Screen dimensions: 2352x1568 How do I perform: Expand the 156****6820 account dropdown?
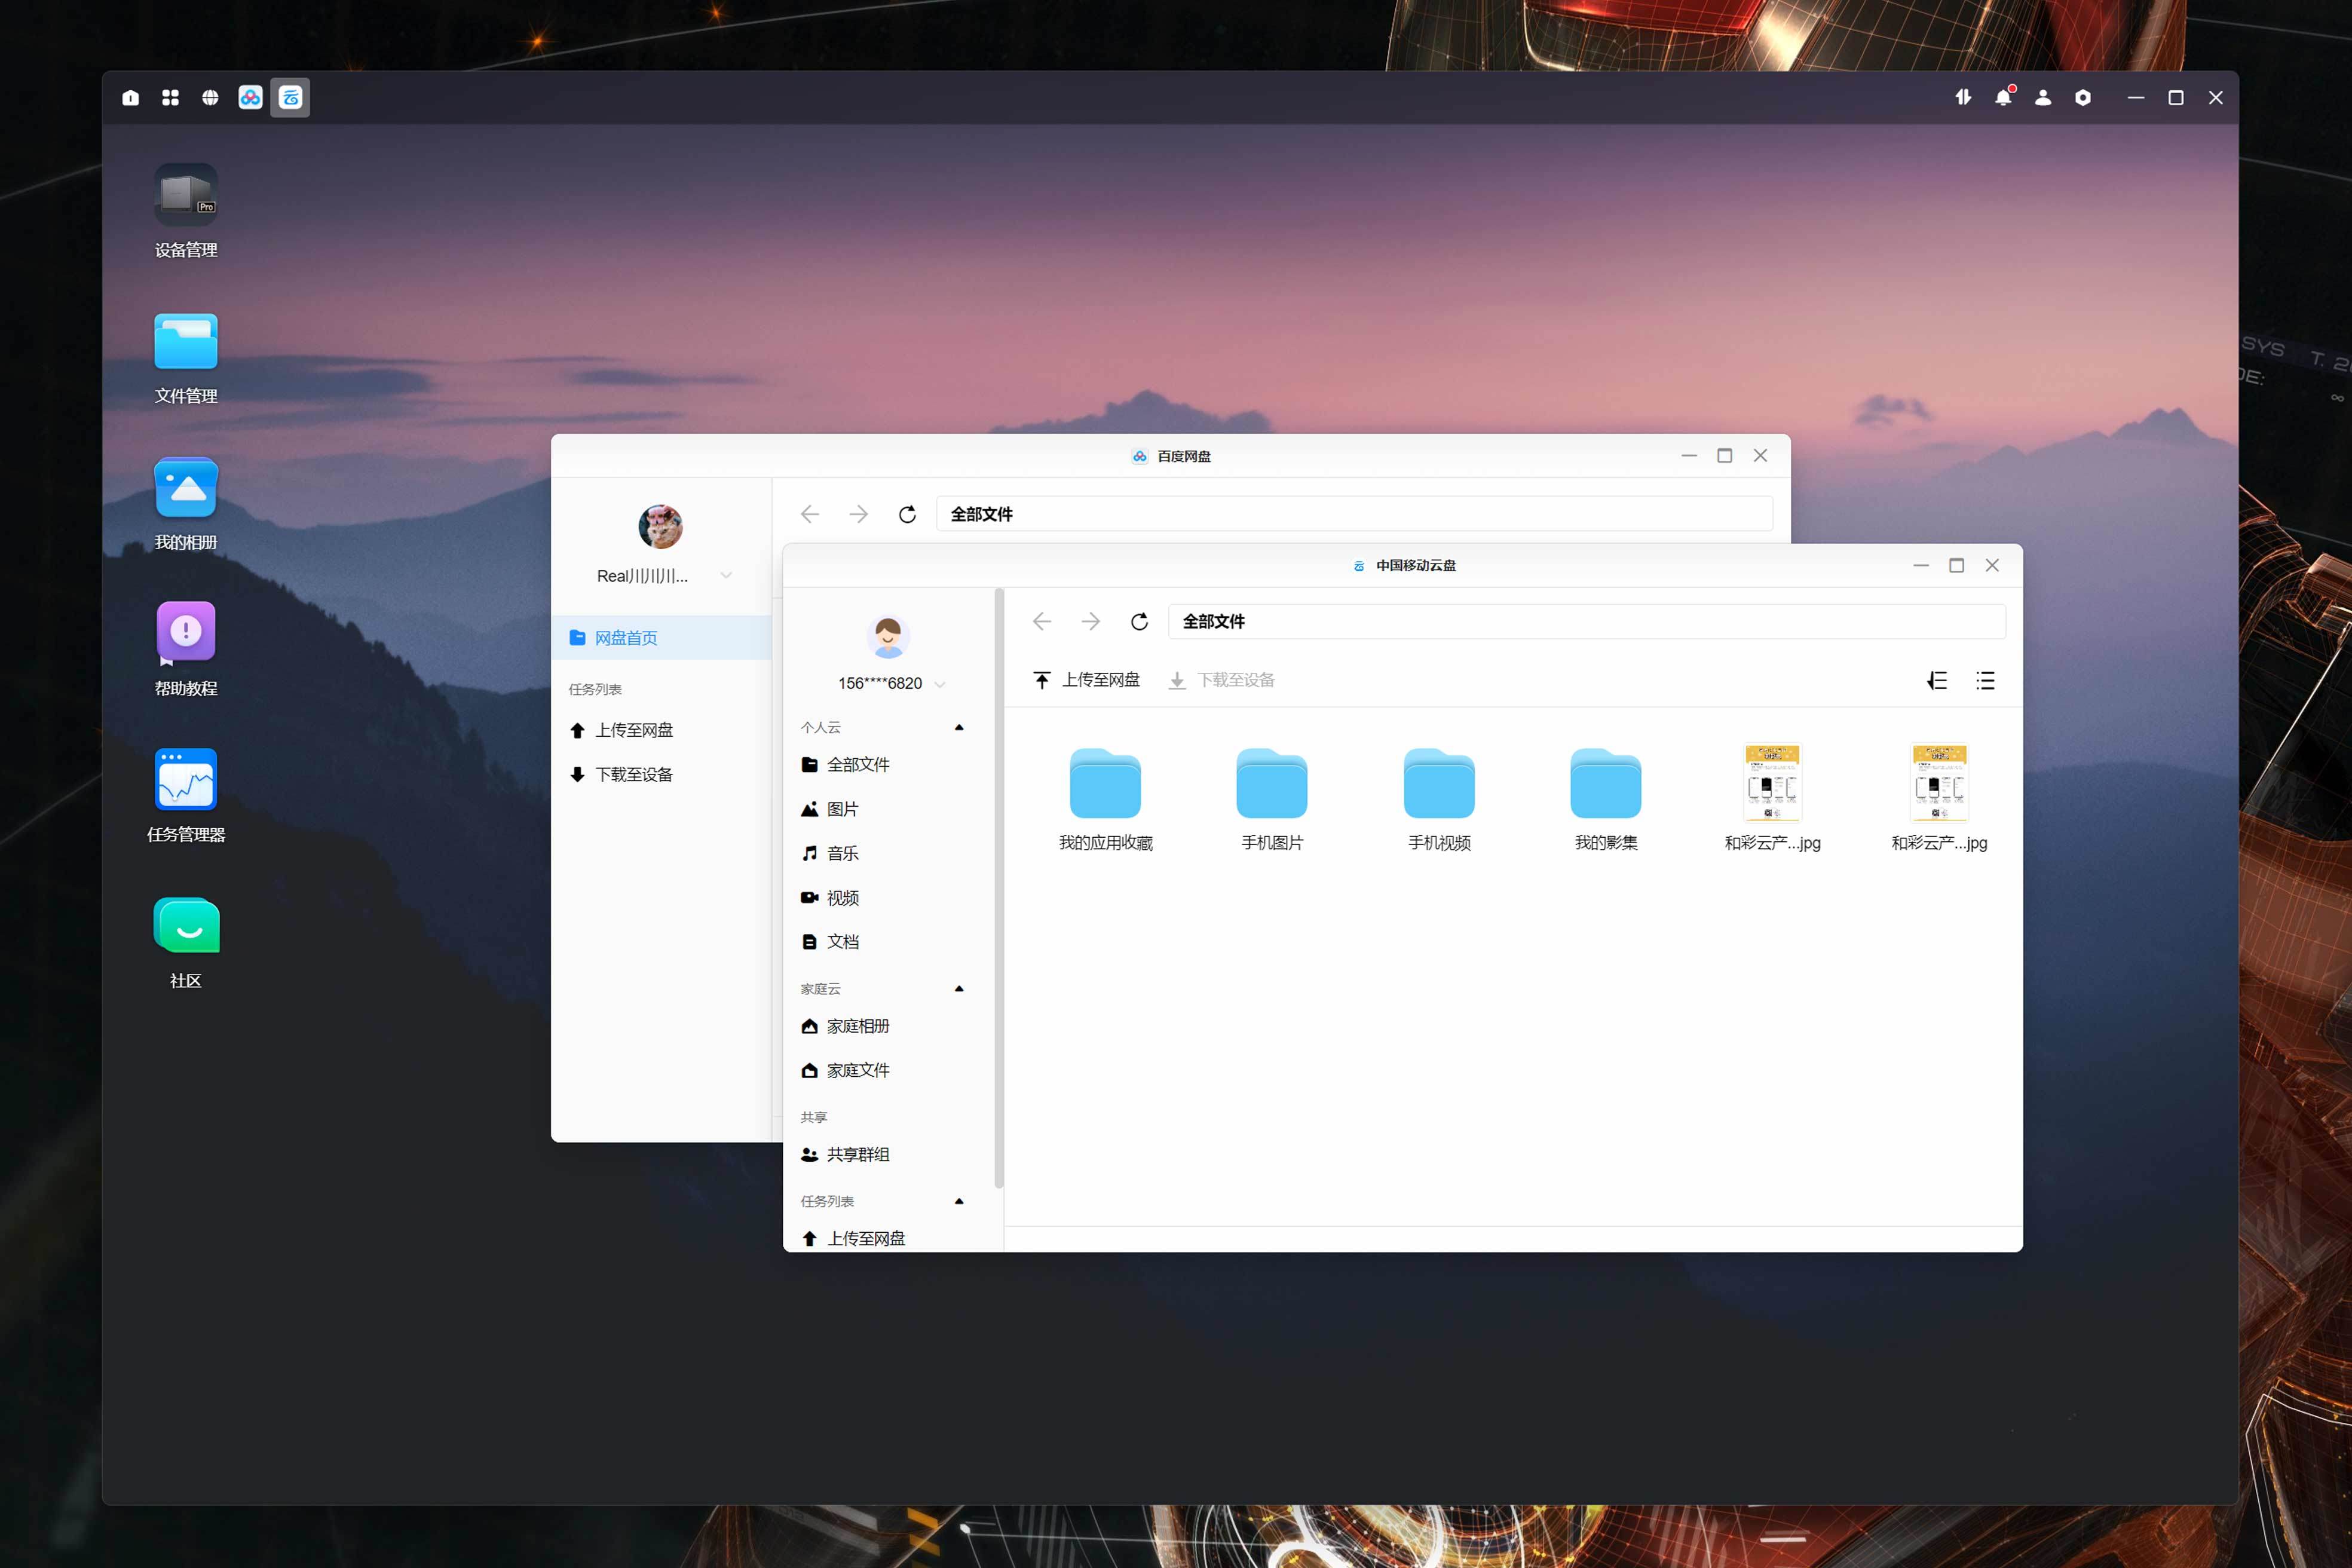click(x=940, y=684)
